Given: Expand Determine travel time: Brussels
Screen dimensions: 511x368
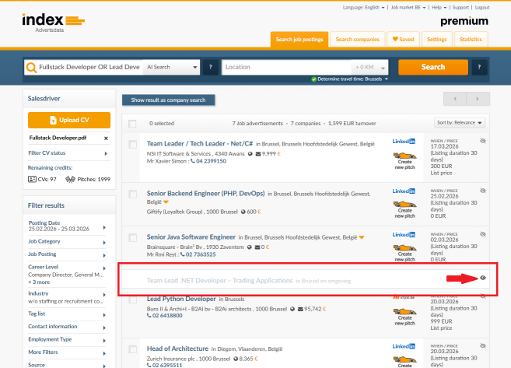Looking at the screenshot, I should 350,79.
